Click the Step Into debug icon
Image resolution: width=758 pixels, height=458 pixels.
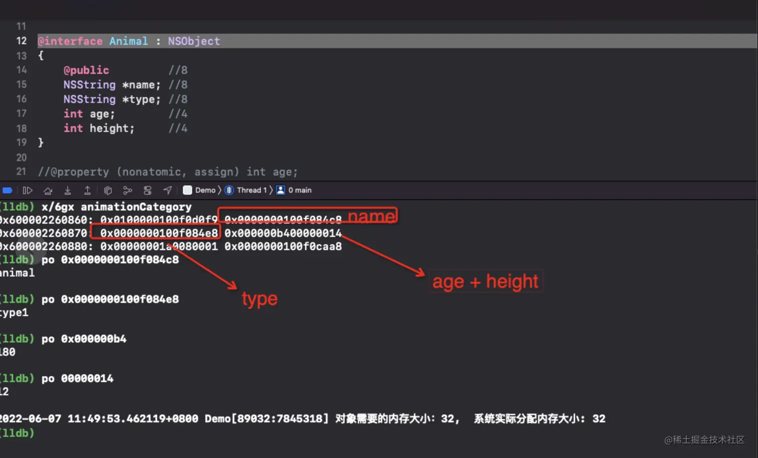pyautogui.click(x=68, y=190)
